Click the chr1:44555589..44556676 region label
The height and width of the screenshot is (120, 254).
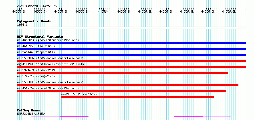click(37, 6)
